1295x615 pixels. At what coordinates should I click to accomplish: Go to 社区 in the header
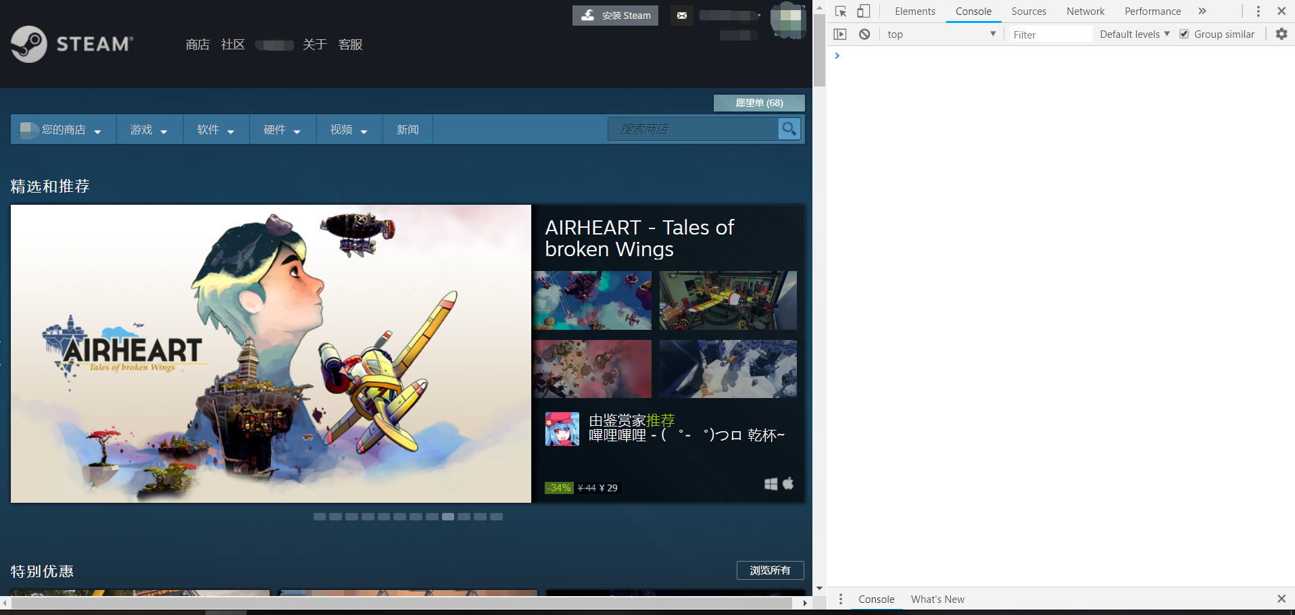tap(233, 45)
